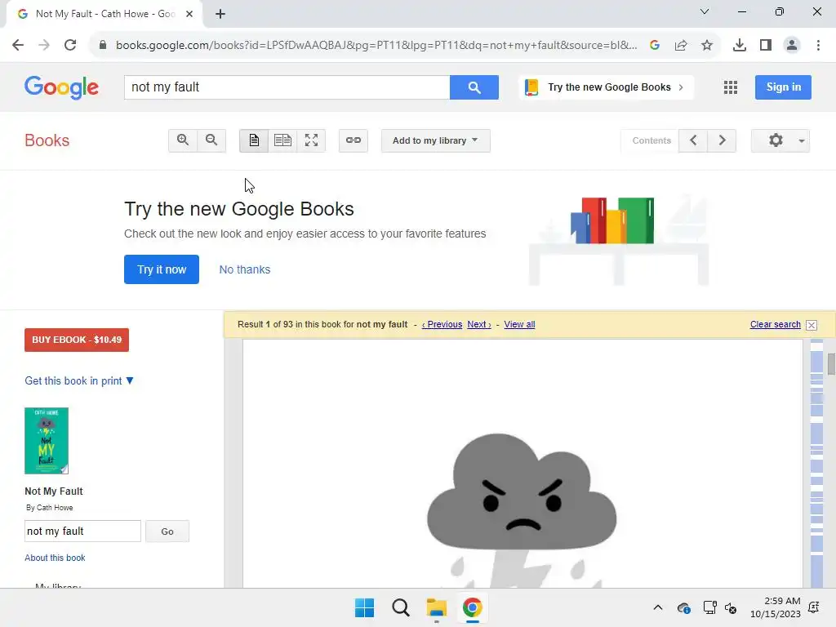Open the Not My Fault title link
This screenshot has height=627, width=836.
click(54, 491)
